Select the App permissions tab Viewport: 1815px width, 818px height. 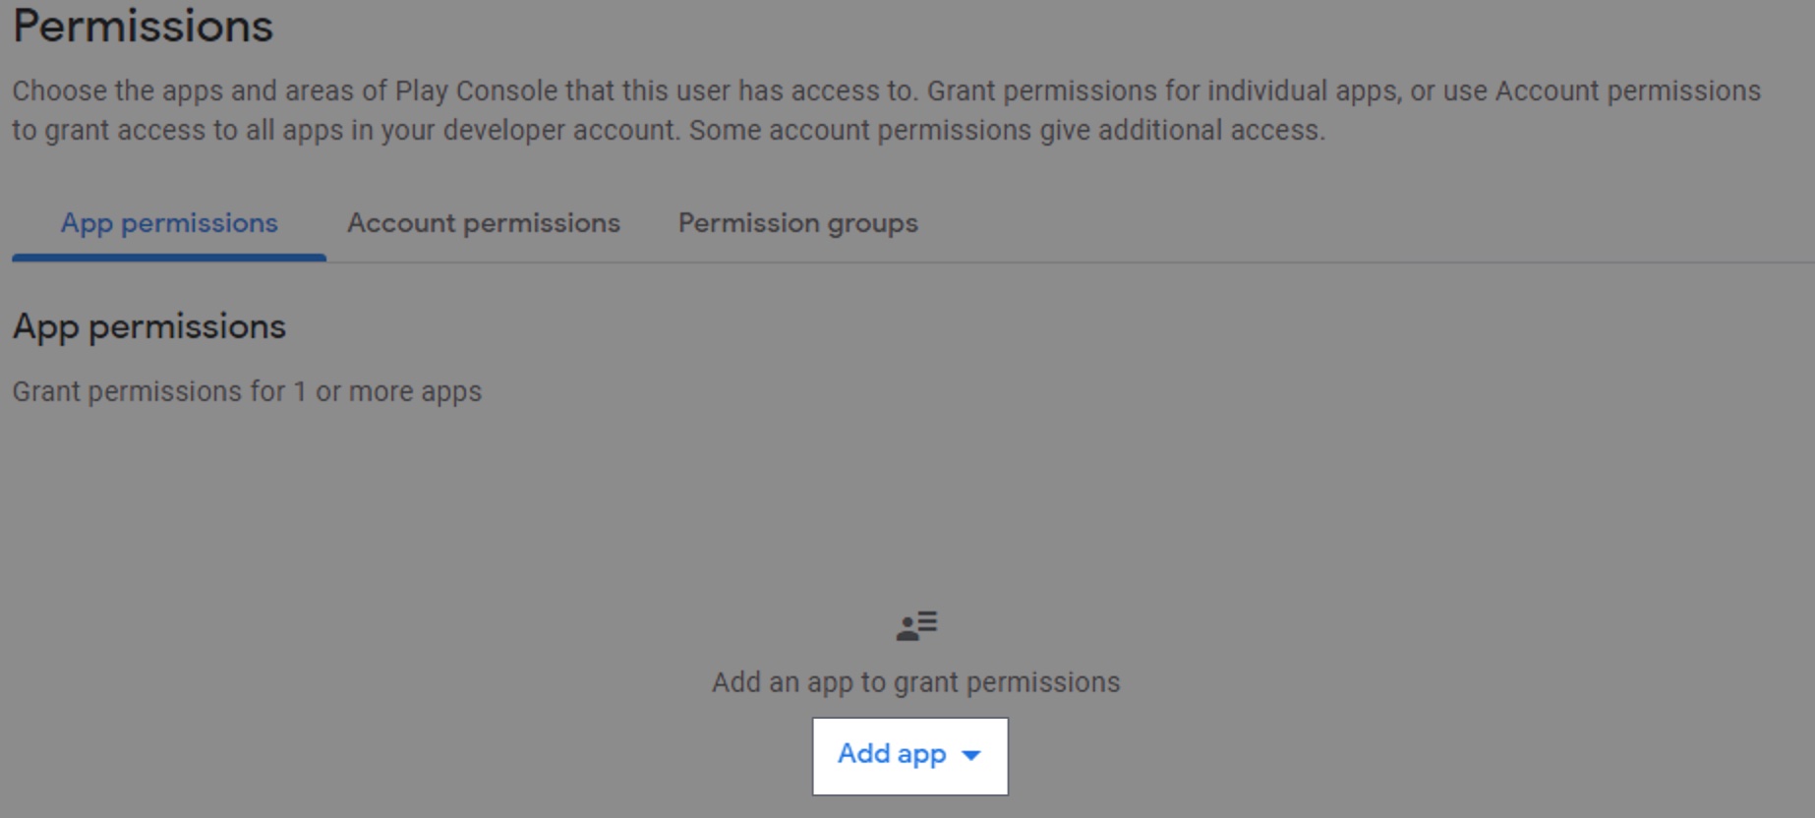click(x=168, y=223)
